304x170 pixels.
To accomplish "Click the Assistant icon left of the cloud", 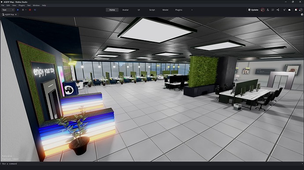I will (x=285, y=10).
